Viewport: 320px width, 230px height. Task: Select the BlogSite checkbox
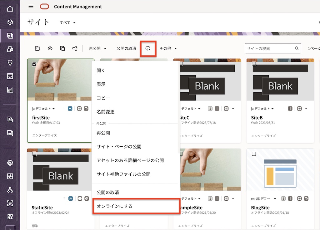click(254, 154)
